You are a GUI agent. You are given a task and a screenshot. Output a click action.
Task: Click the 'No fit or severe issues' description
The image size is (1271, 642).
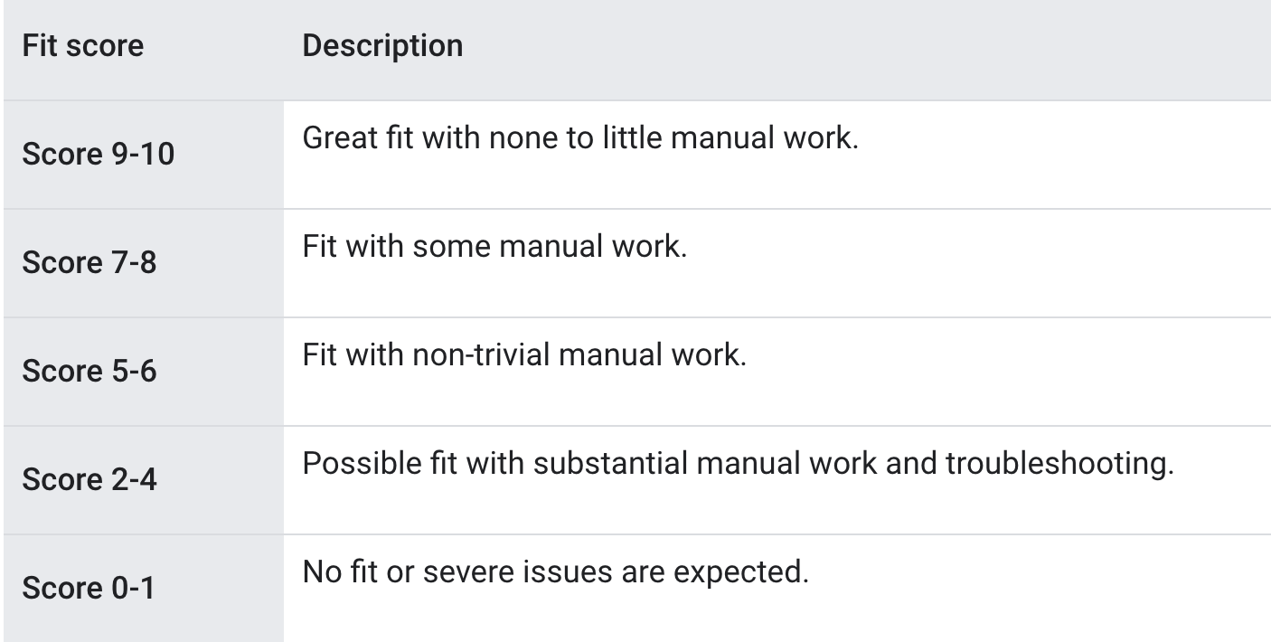coord(554,571)
